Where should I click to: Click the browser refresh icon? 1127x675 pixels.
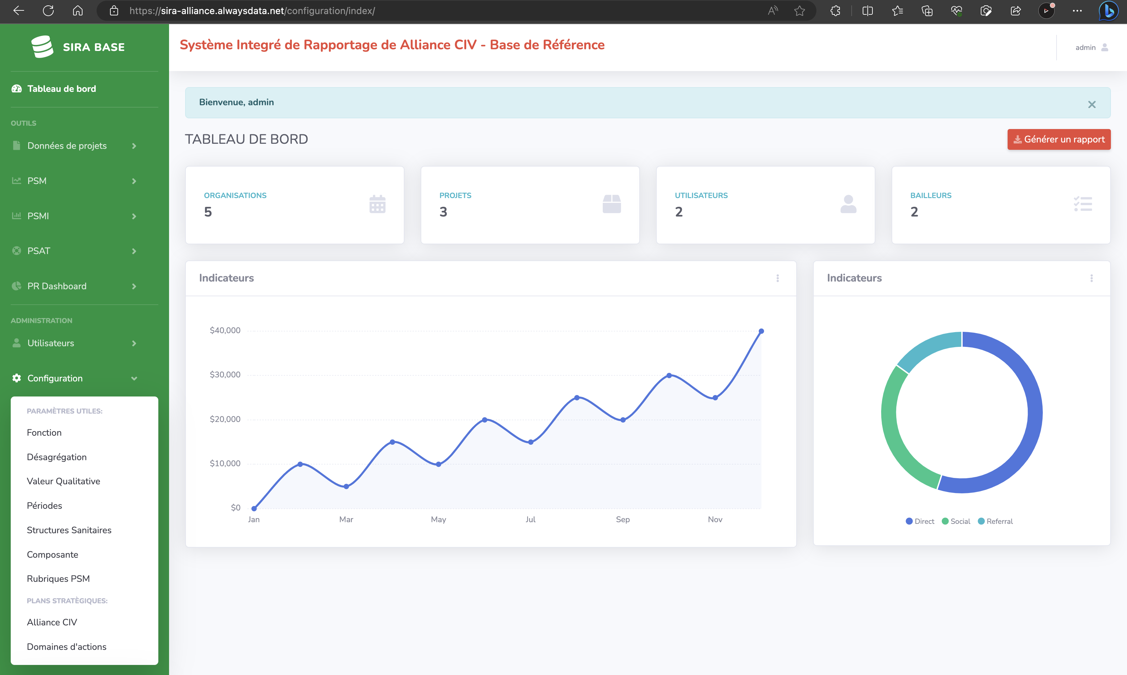pos(48,11)
